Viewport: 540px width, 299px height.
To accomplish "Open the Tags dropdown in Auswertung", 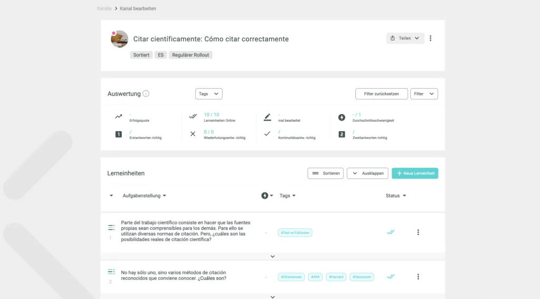I will pyautogui.click(x=209, y=94).
